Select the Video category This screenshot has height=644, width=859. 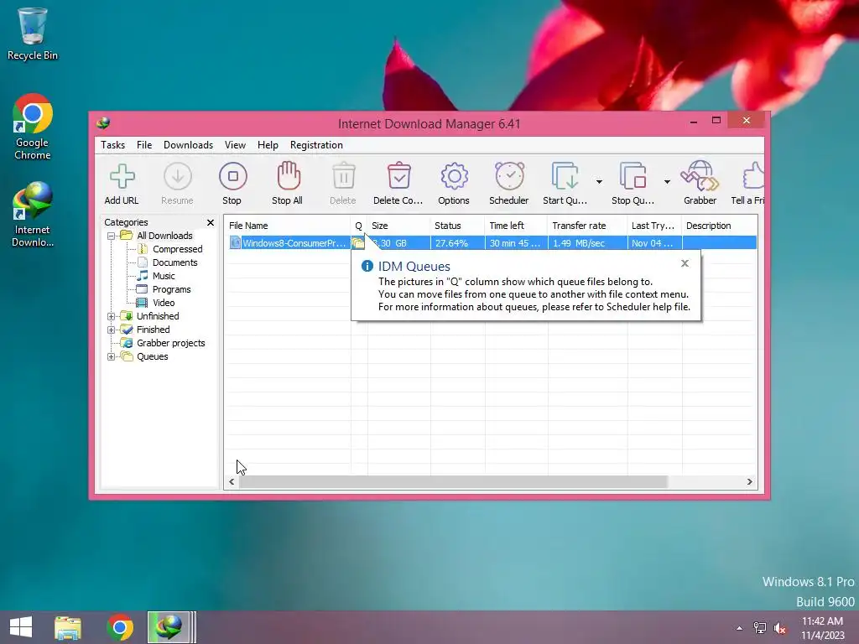164,303
